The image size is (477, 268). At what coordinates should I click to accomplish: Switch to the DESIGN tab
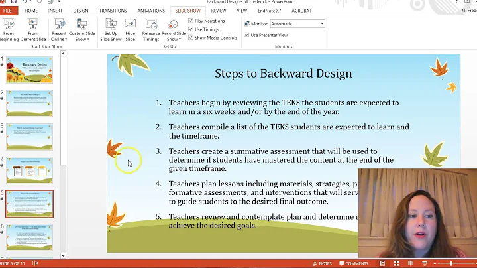click(x=81, y=11)
